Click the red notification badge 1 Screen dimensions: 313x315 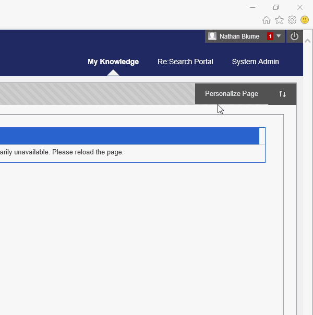click(270, 37)
